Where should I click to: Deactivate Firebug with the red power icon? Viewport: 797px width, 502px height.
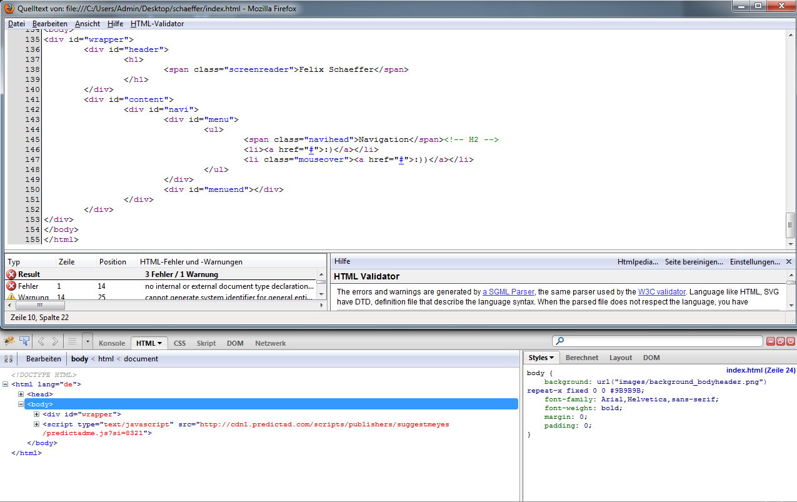[790, 341]
